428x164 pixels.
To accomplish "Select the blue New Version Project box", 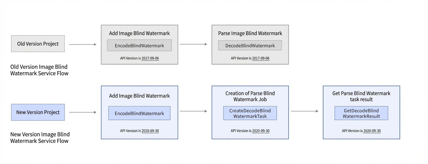I will (38, 112).
